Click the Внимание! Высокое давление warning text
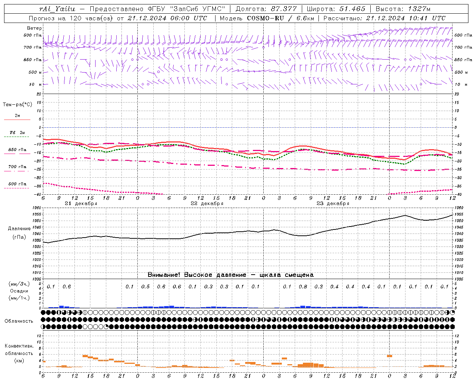This screenshot has height=379, width=474. coord(231,275)
